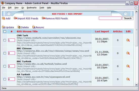Open the Tools menu
This screenshot has width=139, height=91.
point(42,8)
